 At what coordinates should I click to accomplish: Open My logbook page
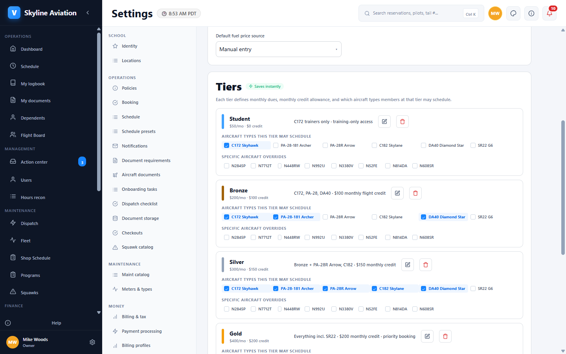48,84
